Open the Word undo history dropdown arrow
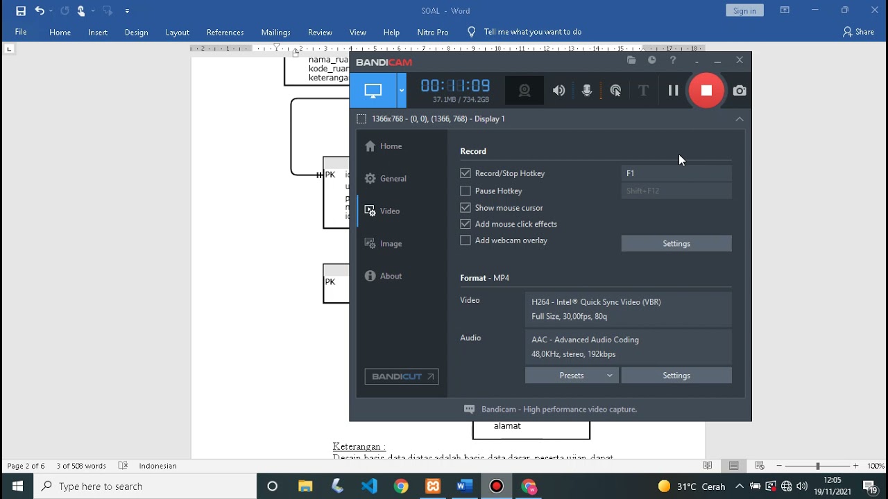The width and height of the screenshot is (888, 499). coord(51,11)
